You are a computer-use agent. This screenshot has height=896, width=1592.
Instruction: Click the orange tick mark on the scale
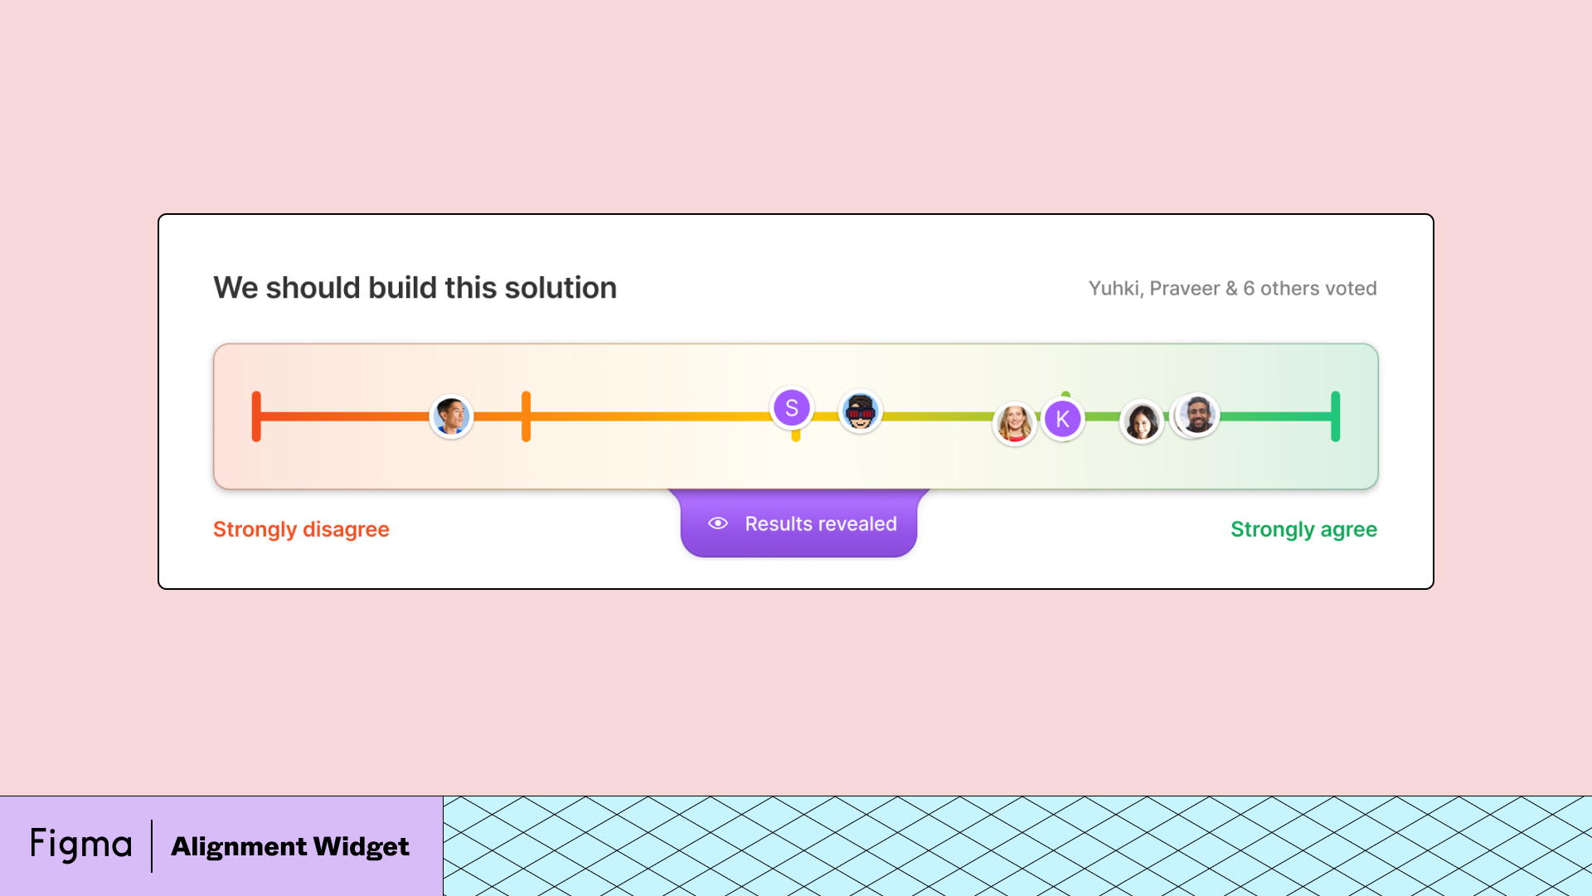point(526,416)
